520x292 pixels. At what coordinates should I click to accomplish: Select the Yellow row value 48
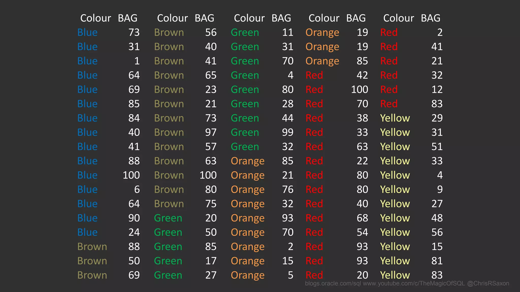437,218
